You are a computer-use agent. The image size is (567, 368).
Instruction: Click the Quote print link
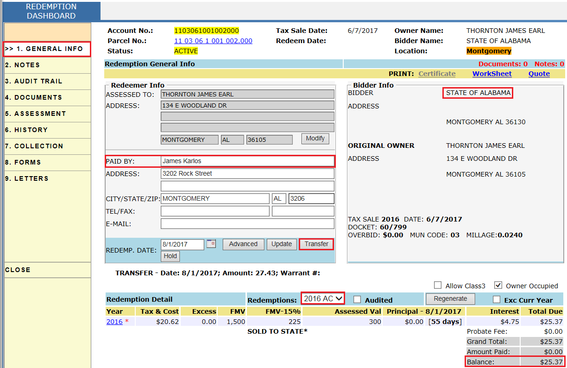[539, 74]
